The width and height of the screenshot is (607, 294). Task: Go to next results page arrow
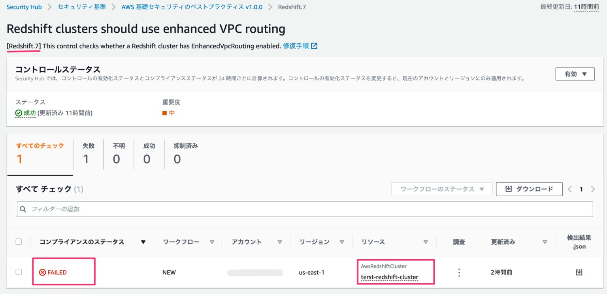pos(593,189)
